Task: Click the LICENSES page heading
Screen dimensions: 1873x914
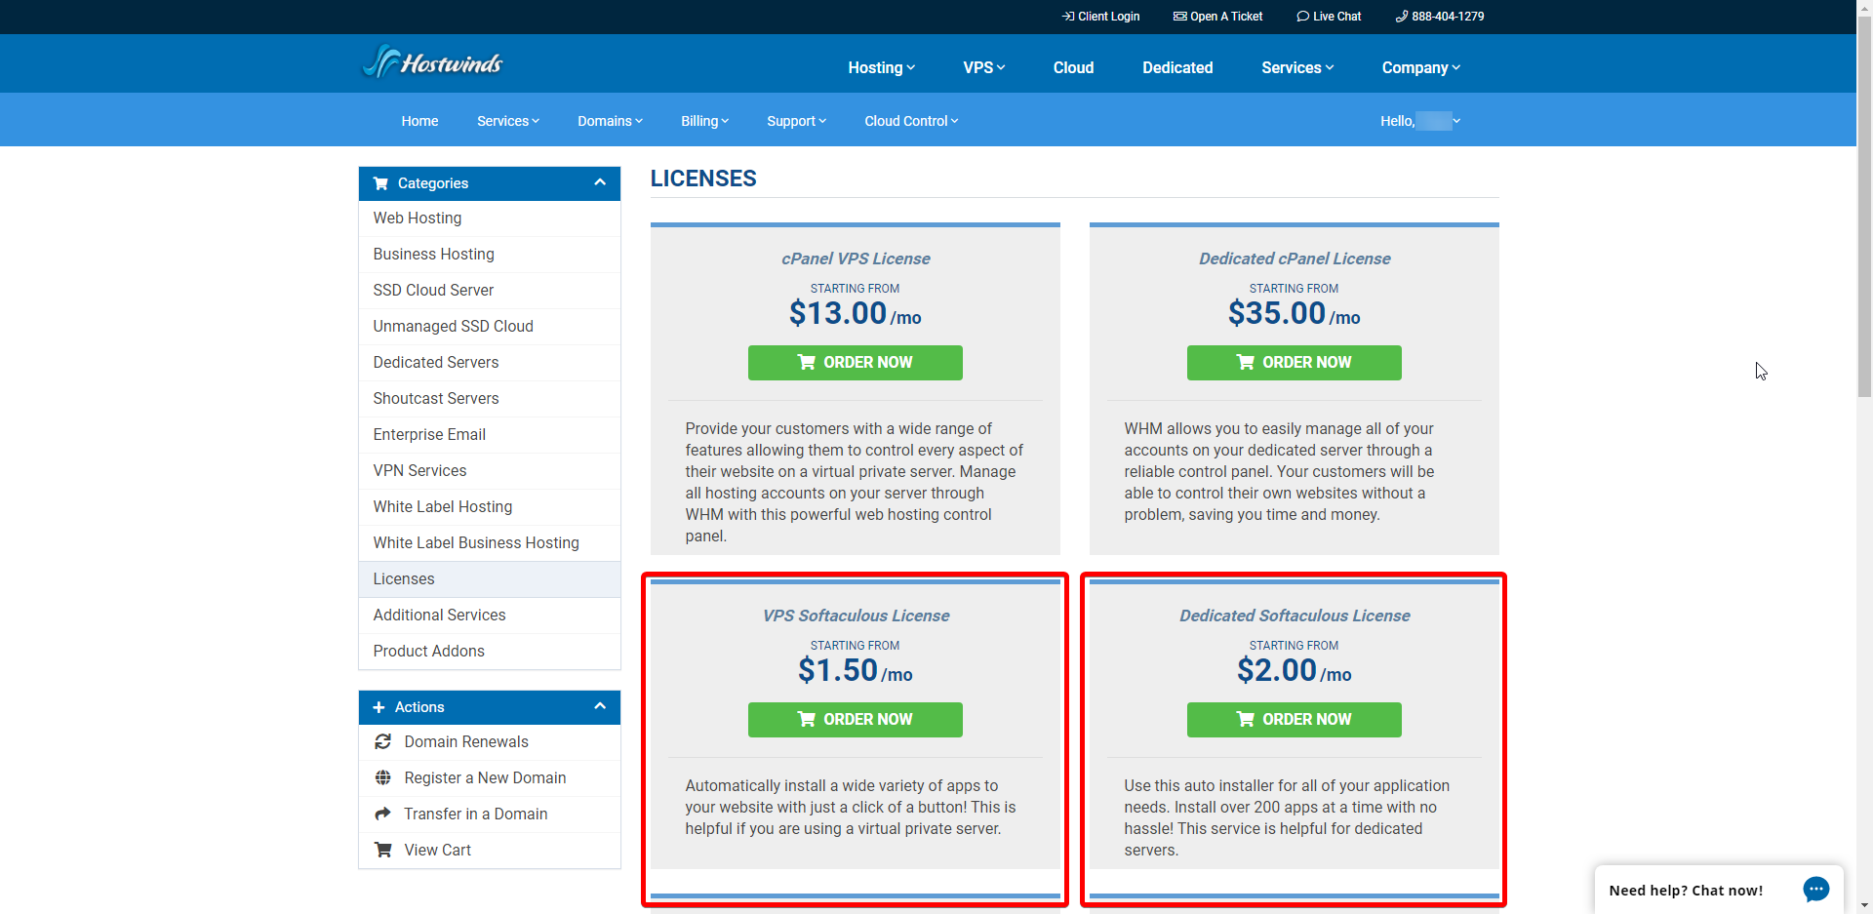Action: 703,179
